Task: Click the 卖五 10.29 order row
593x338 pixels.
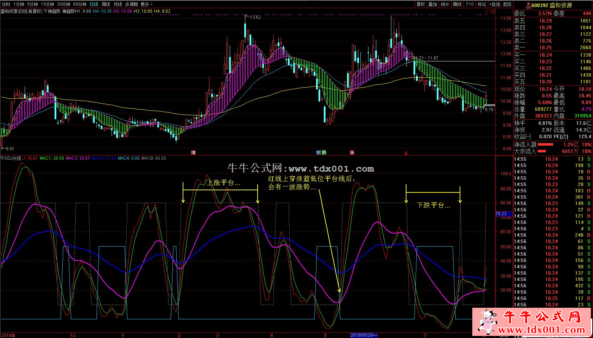Action: click(553, 21)
